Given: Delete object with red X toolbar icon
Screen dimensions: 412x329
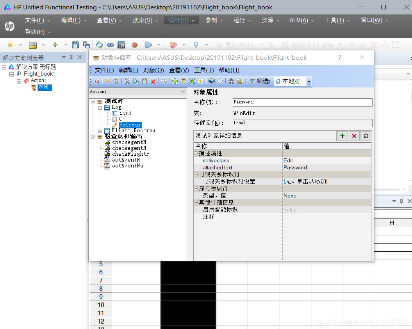Looking at the screenshot, I should coord(153,82).
